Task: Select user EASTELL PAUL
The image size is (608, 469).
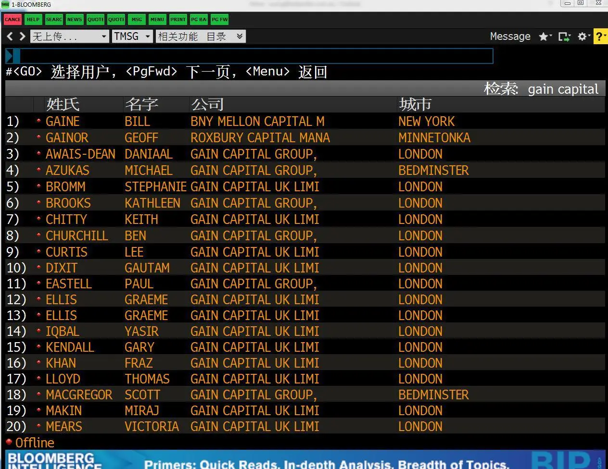Action: 305,284
